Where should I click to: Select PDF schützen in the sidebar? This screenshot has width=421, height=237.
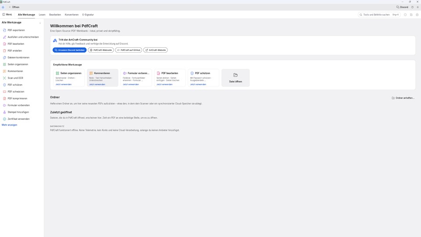point(21,85)
